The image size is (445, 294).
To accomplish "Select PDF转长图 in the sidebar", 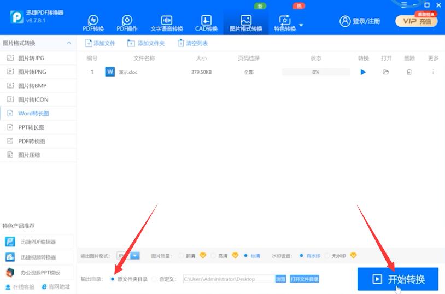I will (x=38, y=142).
